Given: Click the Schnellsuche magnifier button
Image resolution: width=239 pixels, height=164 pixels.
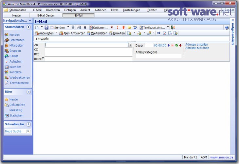Looking at the screenshot, I should coord(28,131).
